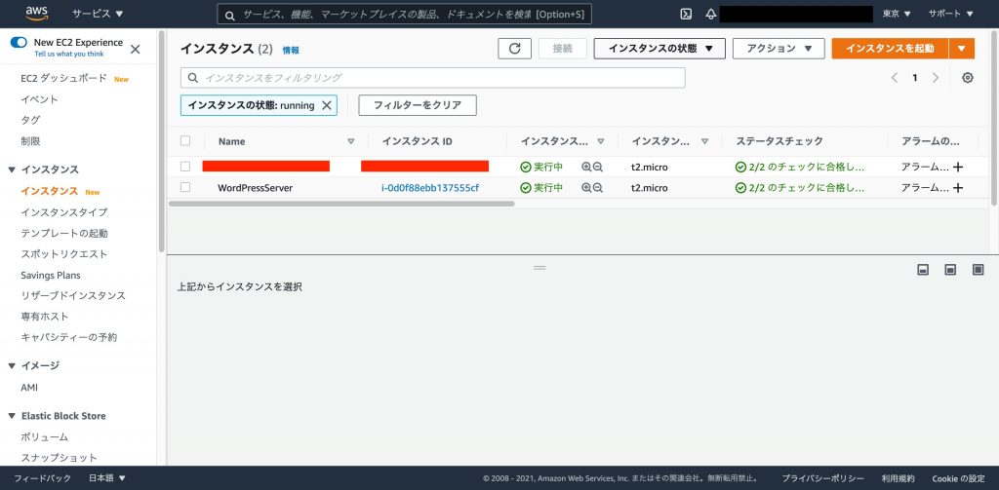Viewport: 999px width, 490px height.
Task: Click the フィードバック footer button
Action: tap(43, 478)
